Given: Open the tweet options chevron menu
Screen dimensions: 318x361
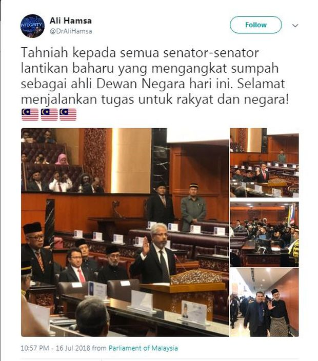Looking at the screenshot, I should (x=295, y=26).
